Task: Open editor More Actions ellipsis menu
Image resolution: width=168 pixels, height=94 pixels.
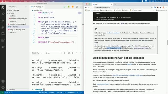Action: (x=81, y=7)
